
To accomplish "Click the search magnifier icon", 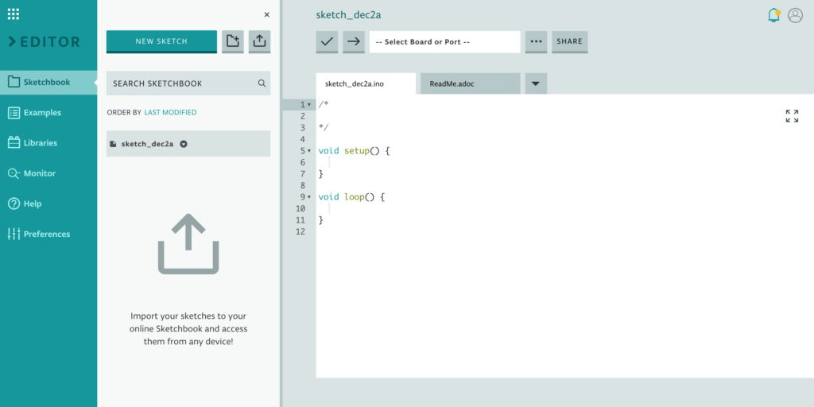I will 262,83.
